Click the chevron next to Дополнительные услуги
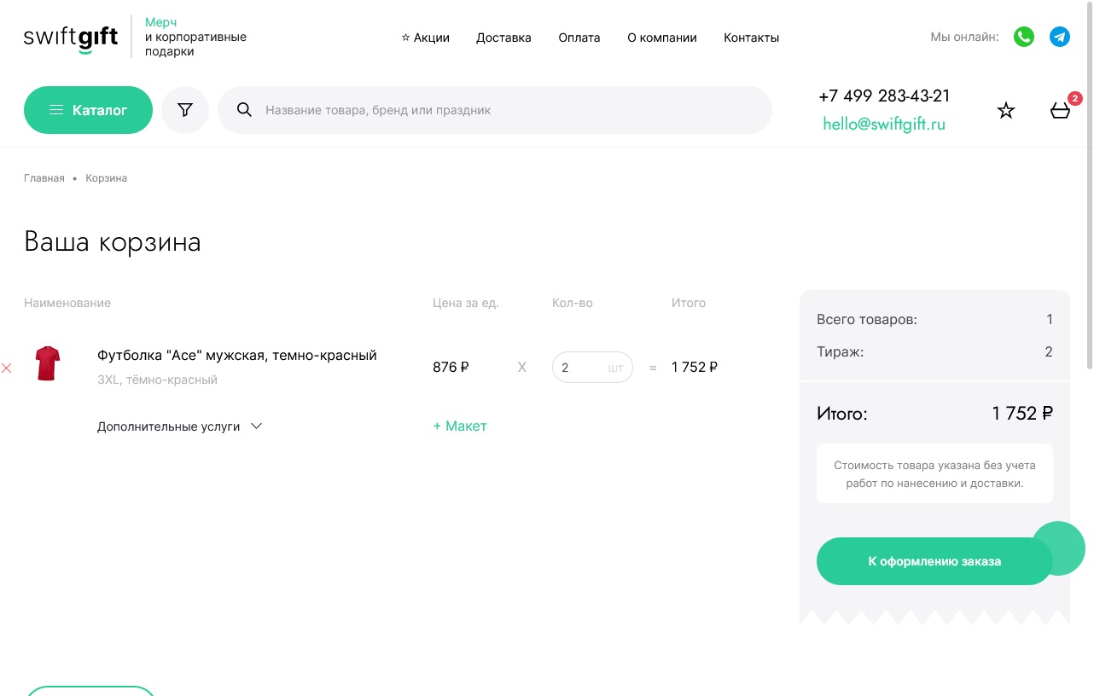The image size is (1094, 696). [x=256, y=426]
